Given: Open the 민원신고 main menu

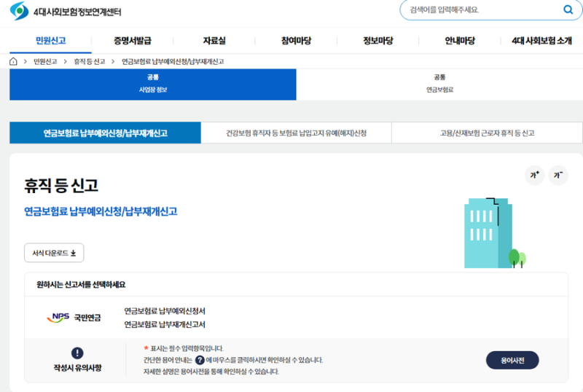Looking at the screenshot, I should click(x=50, y=41).
